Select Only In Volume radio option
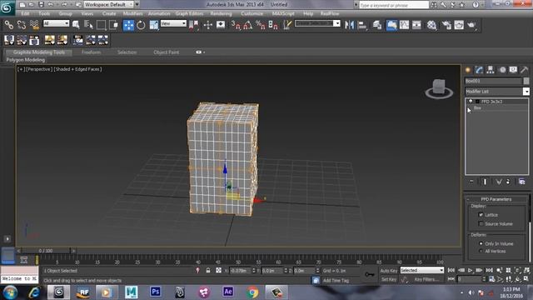Viewport: 533px width, 300px height. (x=481, y=243)
